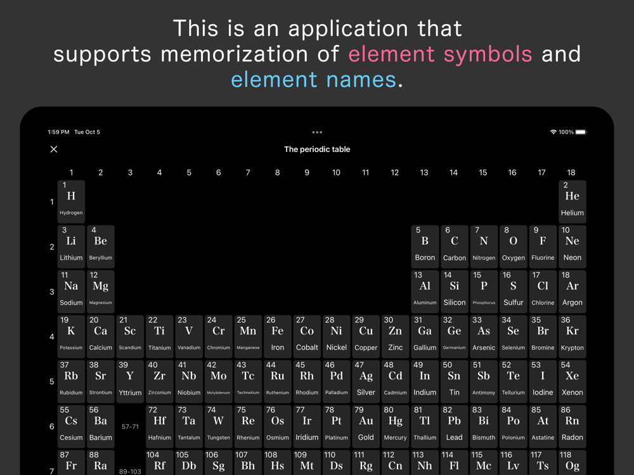
Task: Open the 57-71 lanthanides placeholder
Action: [x=130, y=426]
